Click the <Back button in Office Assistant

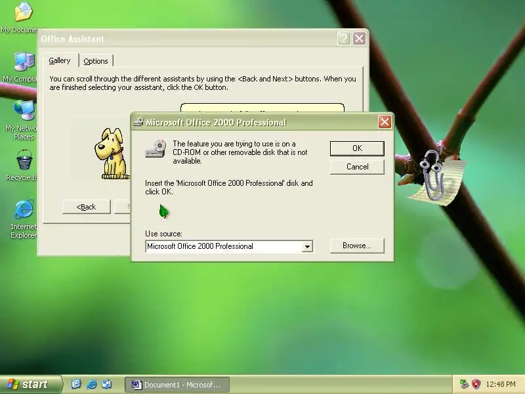[87, 207]
